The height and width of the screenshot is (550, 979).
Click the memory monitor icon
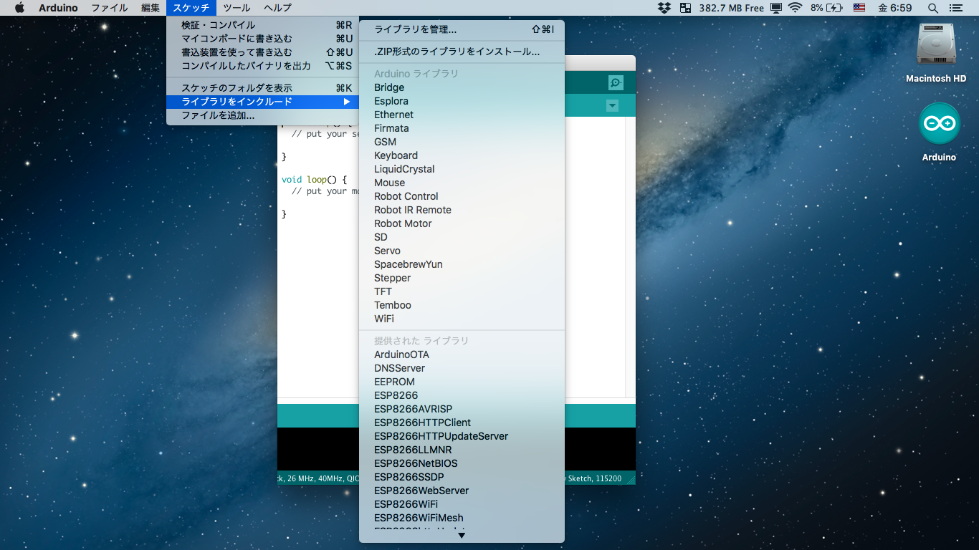point(686,8)
